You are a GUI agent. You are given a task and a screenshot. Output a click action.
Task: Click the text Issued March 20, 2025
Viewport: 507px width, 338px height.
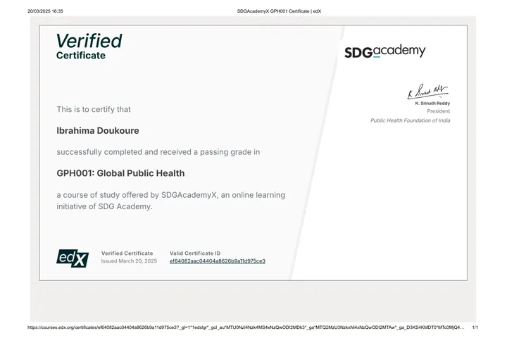[129, 261]
